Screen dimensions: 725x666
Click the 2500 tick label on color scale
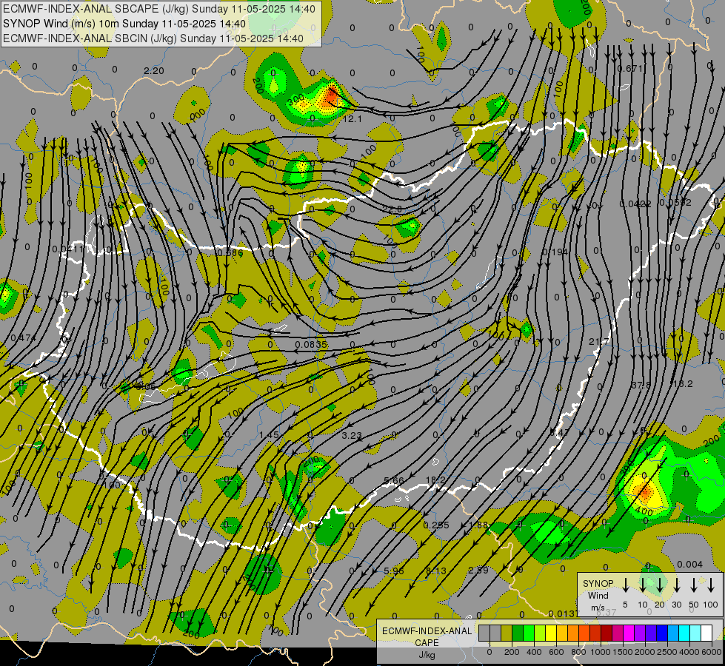[x=667, y=652]
